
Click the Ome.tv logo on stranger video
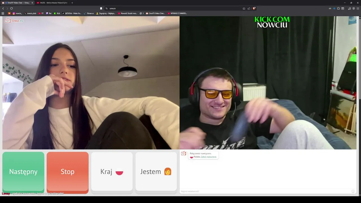pyautogui.click(x=14, y=21)
